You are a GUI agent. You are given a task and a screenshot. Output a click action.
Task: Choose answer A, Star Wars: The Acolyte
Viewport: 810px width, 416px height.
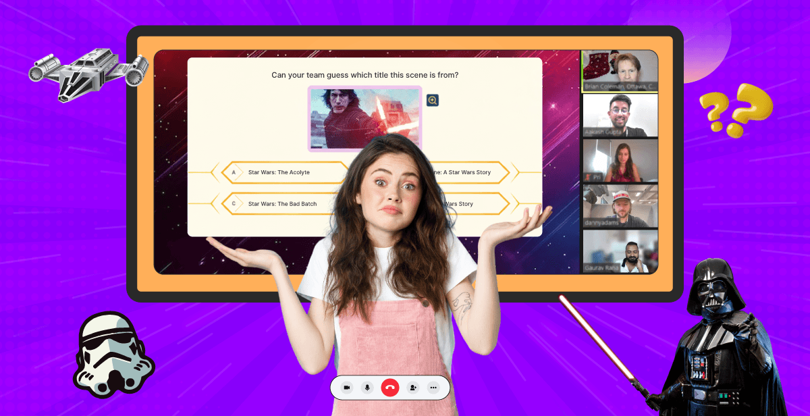click(283, 172)
